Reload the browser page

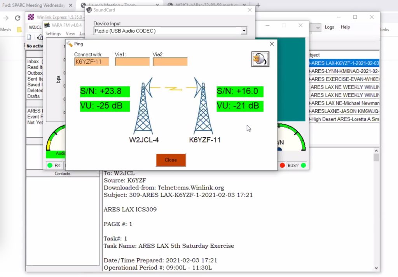pyautogui.click(x=17, y=18)
